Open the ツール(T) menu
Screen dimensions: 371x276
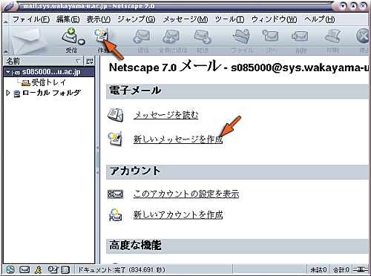(229, 19)
